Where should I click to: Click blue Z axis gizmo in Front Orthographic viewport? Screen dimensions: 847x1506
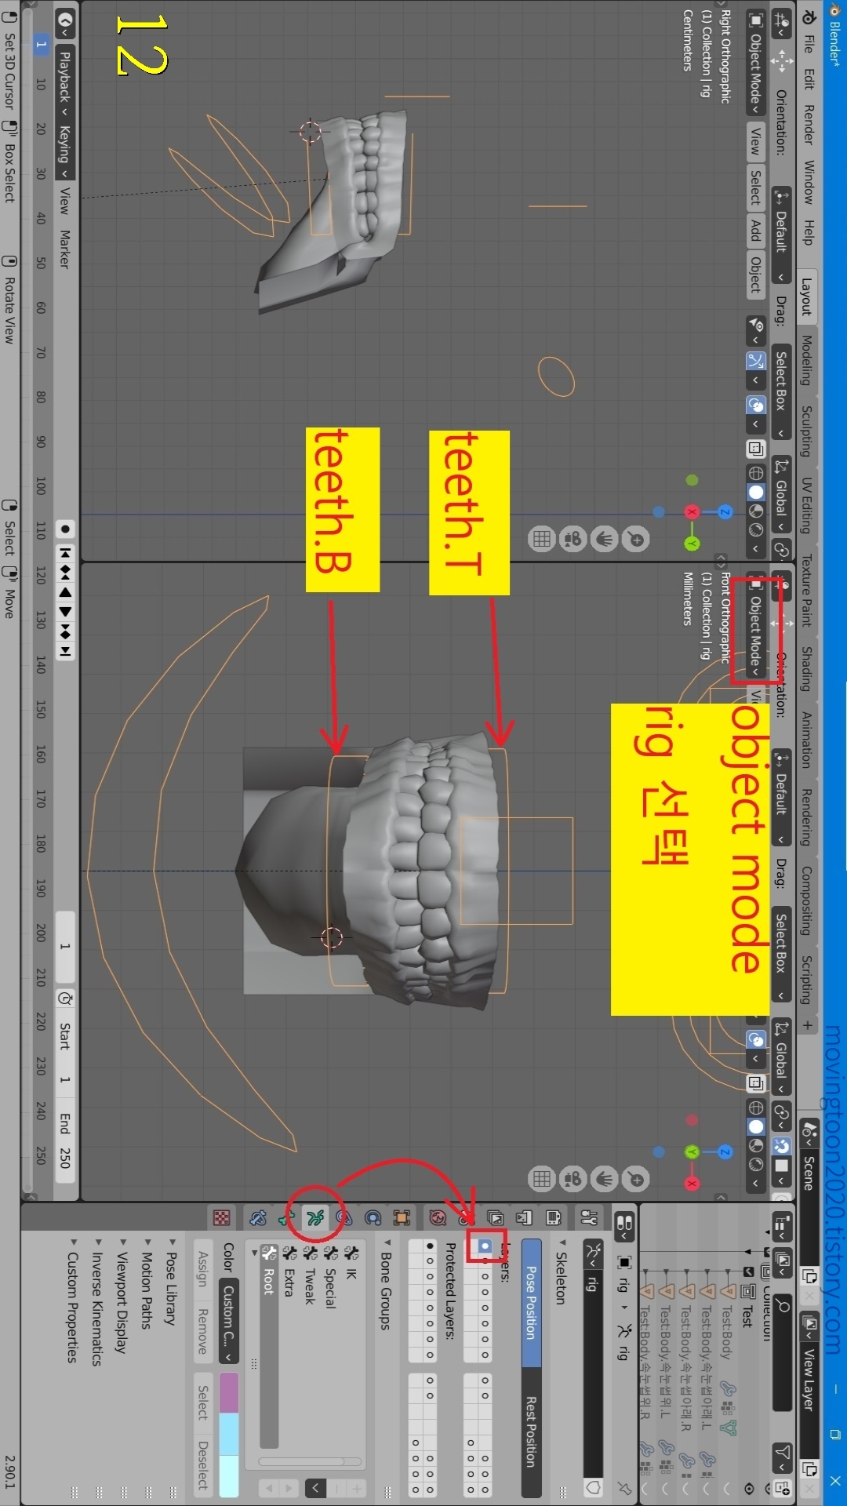point(725,1152)
